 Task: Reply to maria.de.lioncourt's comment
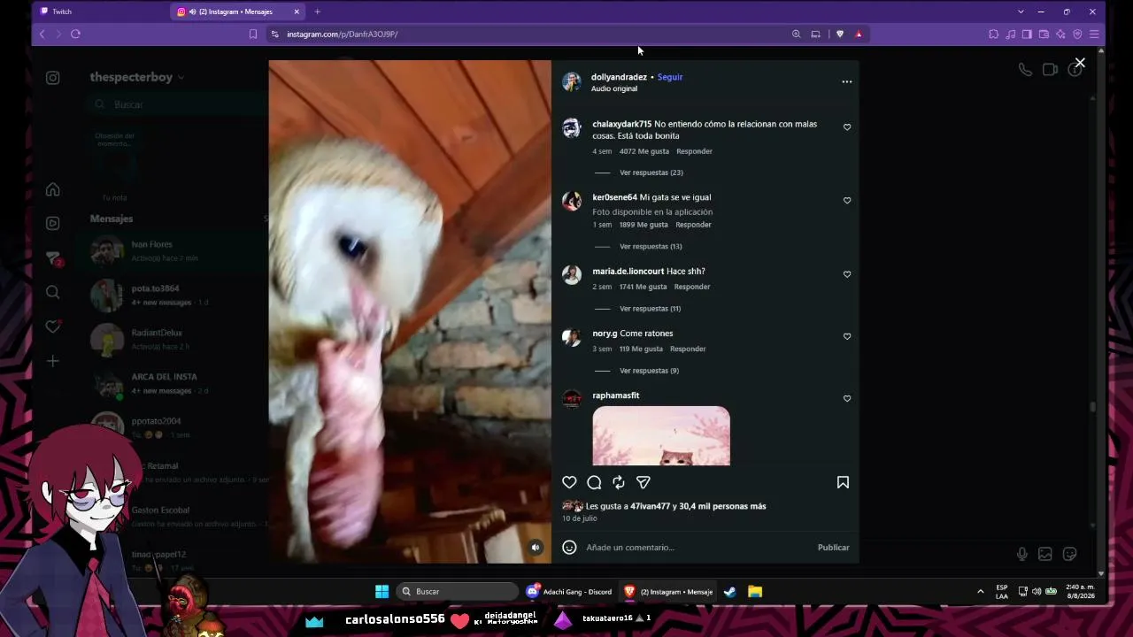point(692,287)
